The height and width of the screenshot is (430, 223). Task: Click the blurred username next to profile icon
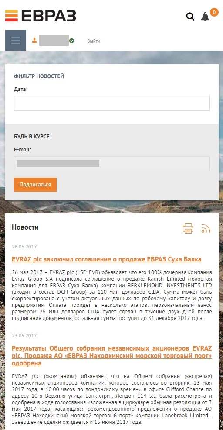54,41
